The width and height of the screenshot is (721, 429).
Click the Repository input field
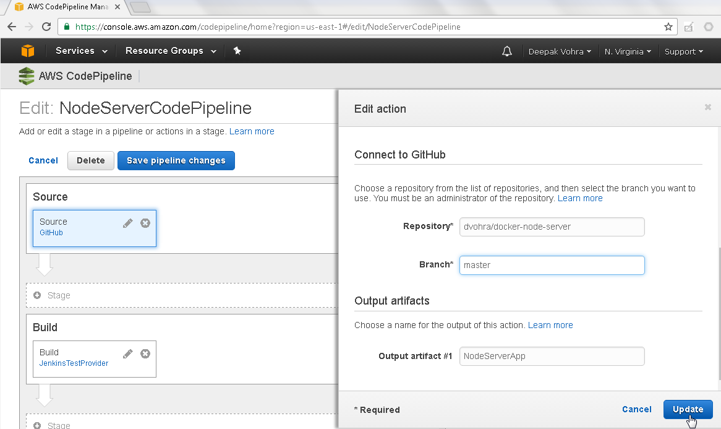click(552, 227)
